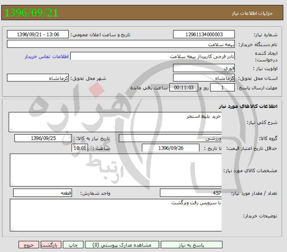Open اطلاعات تماس خریدار link
287x252 pixels.
coord(47,56)
